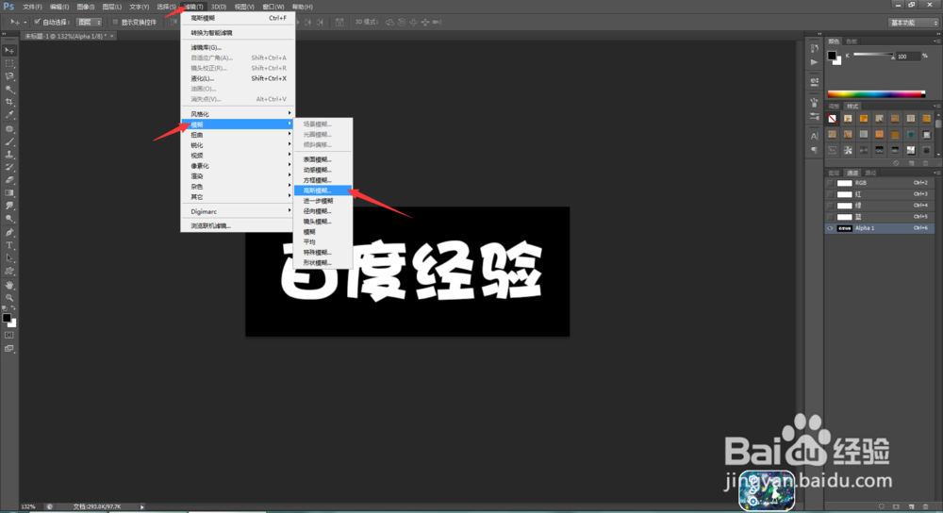Select the Dodge tool
The width and height of the screenshot is (943, 513).
9,219
